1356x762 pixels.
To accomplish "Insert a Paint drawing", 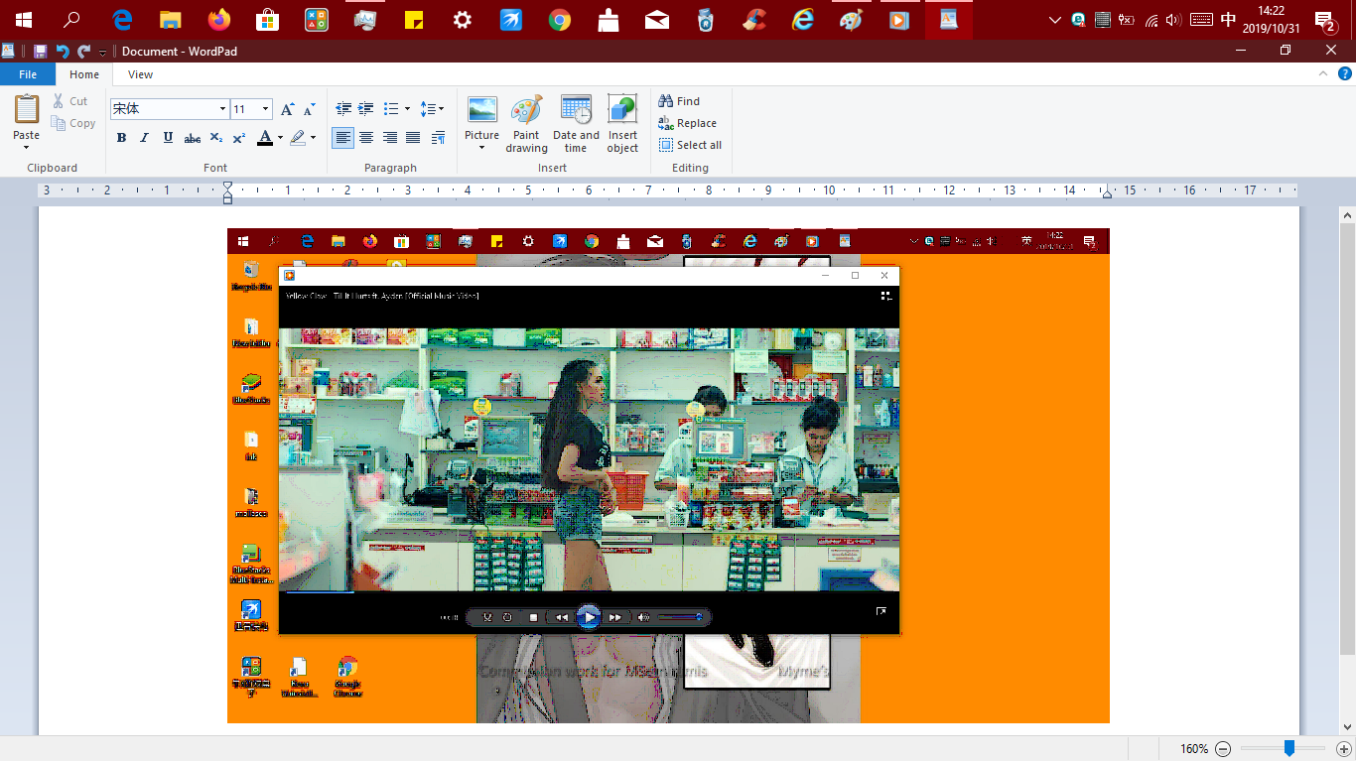I will (526, 124).
